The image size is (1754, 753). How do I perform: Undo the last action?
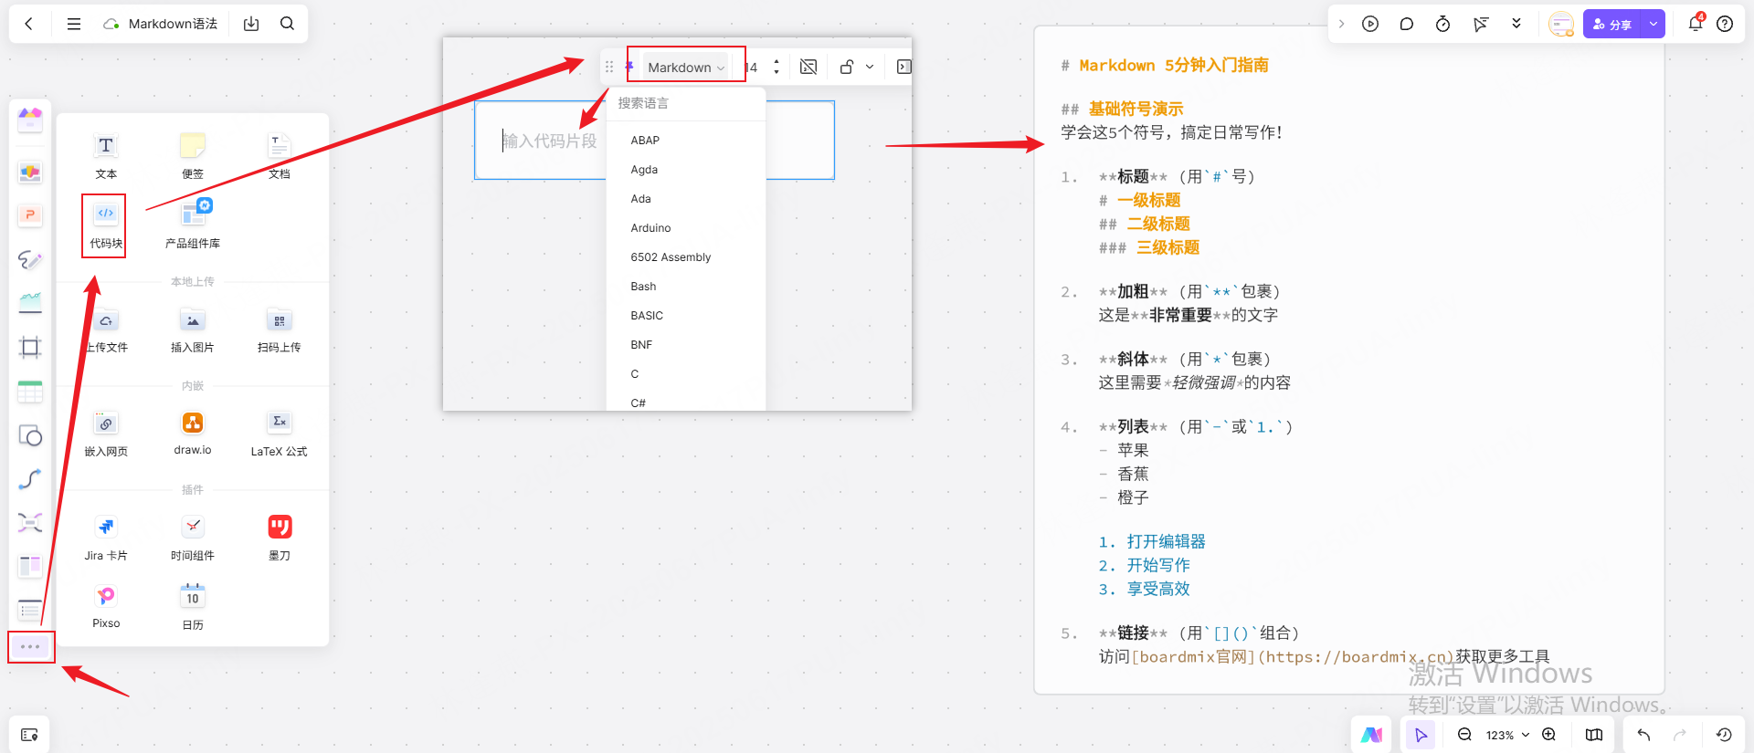[x=1643, y=735]
